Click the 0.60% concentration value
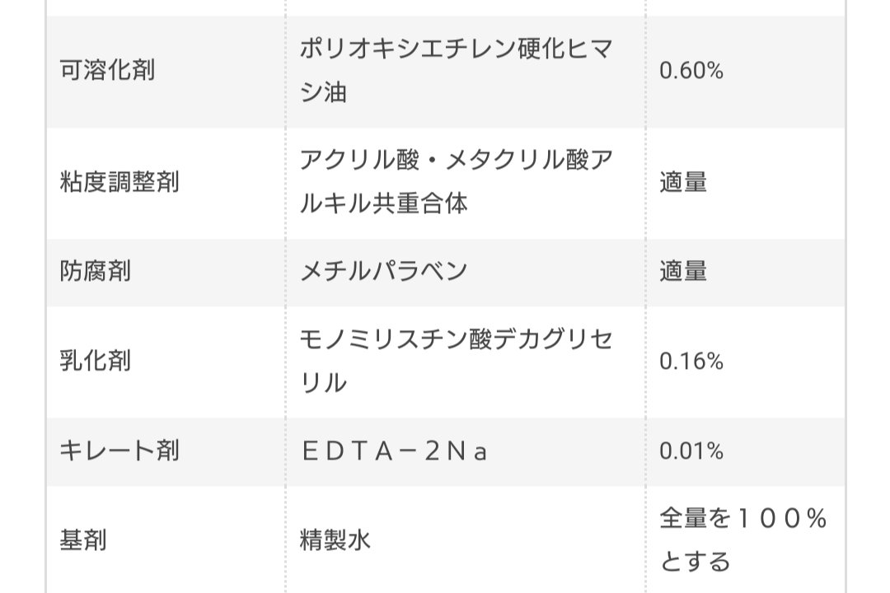The image size is (890, 593). 691,70
